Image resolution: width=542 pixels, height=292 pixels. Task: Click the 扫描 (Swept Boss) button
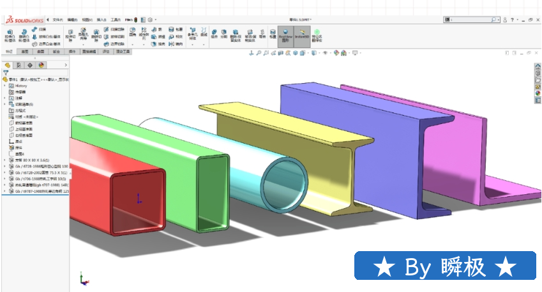42,29
